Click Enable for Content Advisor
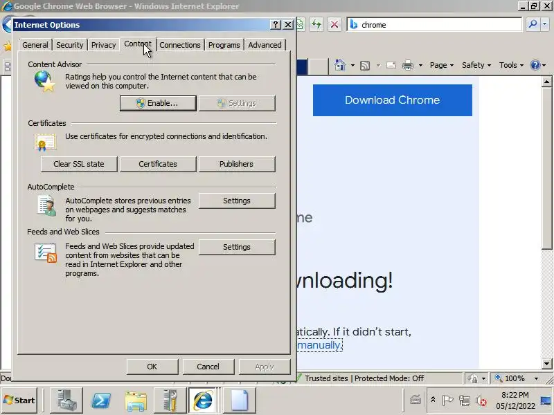The height and width of the screenshot is (415, 554). [x=158, y=103]
